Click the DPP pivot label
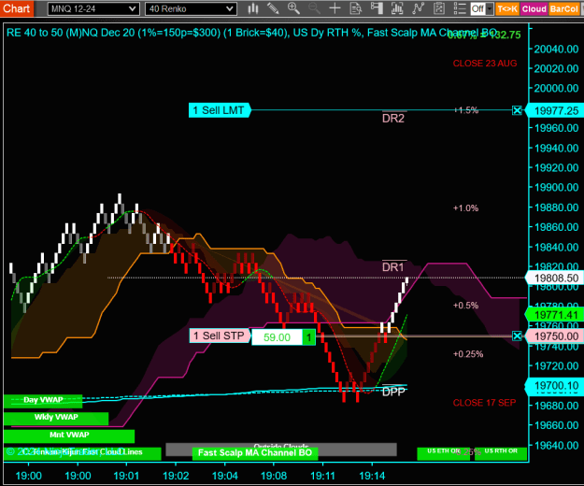The image size is (584, 486). point(393,392)
